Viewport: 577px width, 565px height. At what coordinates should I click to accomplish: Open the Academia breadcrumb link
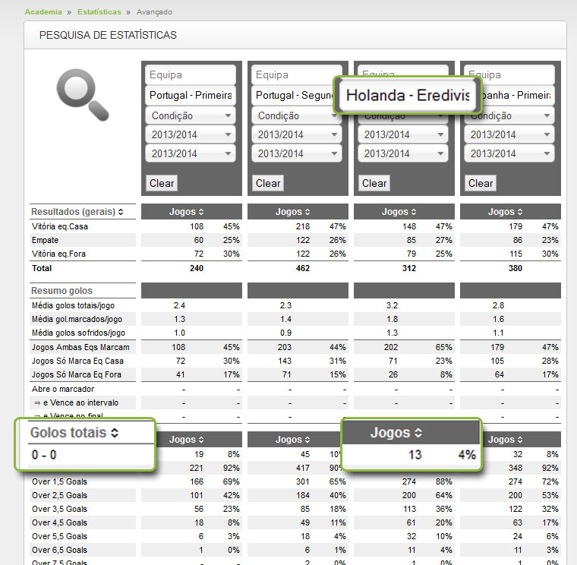coord(43,12)
